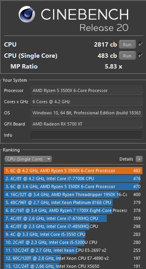Select ranking row 4 Ryzen Threadripper 1950X
The height and width of the screenshot is (269, 146).
pyautogui.click(x=73, y=194)
